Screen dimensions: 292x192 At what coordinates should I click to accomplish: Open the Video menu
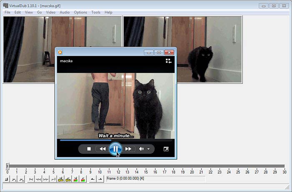50,12
